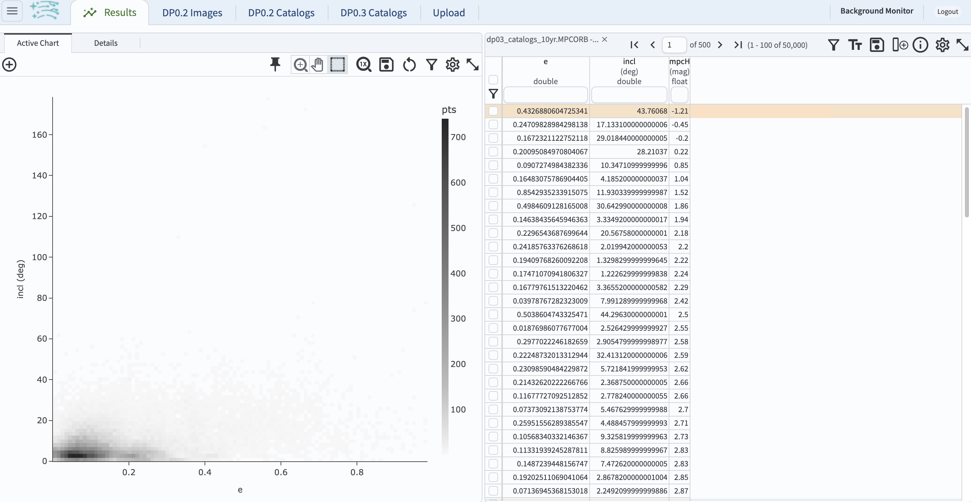Open table filters in table toolbar
971x502 pixels.
(x=833, y=45)
